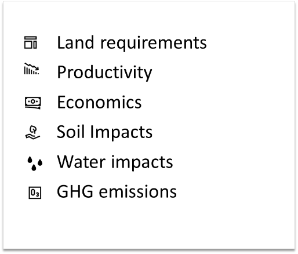
Task: Click the word requirements
Action: pos(154,43)
